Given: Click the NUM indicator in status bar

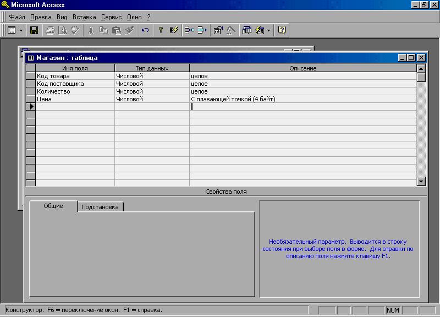Looking at the screenshot, I should [393, 310].
